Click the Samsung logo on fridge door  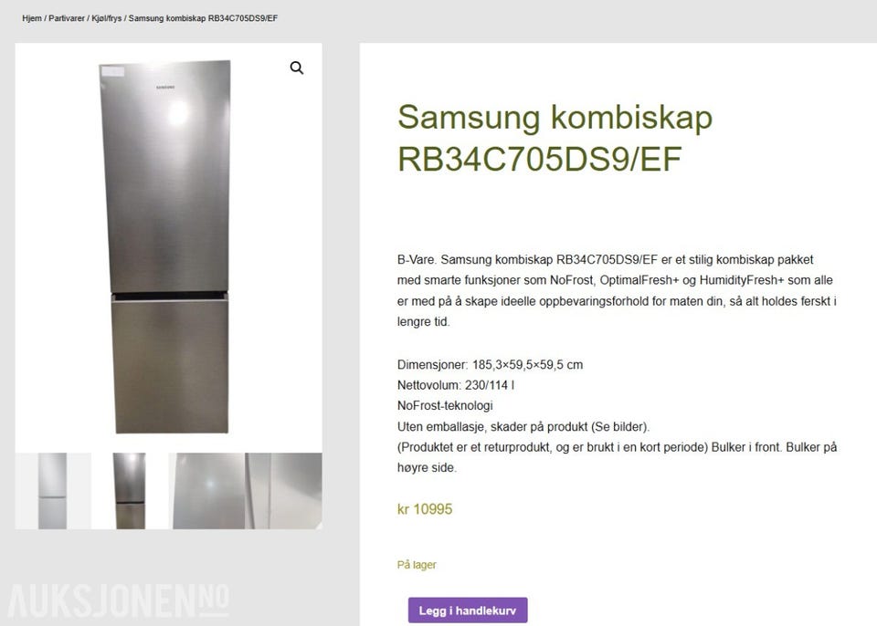click(165, 88)
